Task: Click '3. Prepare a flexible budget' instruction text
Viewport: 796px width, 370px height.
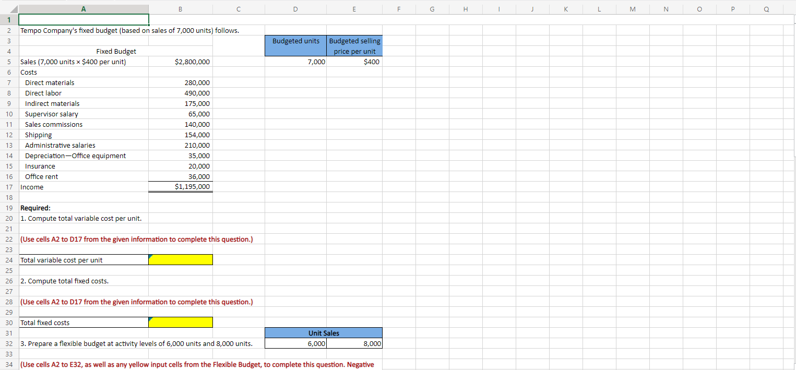Action: coord(136,343)
